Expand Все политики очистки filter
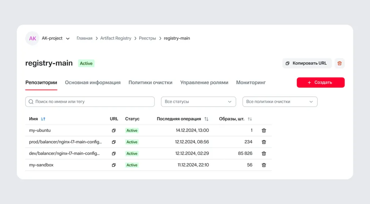The height and width of the screenshot is (204, 370). (280, 102)
